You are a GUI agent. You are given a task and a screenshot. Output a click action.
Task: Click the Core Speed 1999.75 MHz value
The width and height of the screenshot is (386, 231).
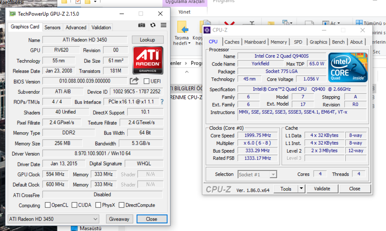(x=257, y=136)
